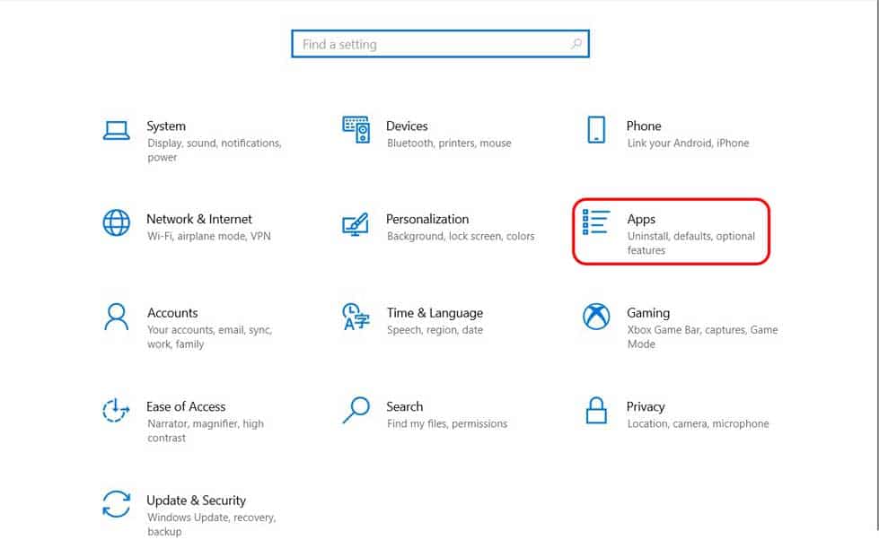
Task: Open the Apps list icon
Action: point(596,222)
